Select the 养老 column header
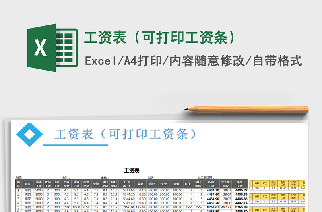This screenshot has height=212, width=322. (140, 184)
